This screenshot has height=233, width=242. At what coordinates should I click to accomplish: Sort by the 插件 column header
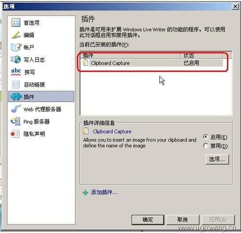[x=130, y=55]
